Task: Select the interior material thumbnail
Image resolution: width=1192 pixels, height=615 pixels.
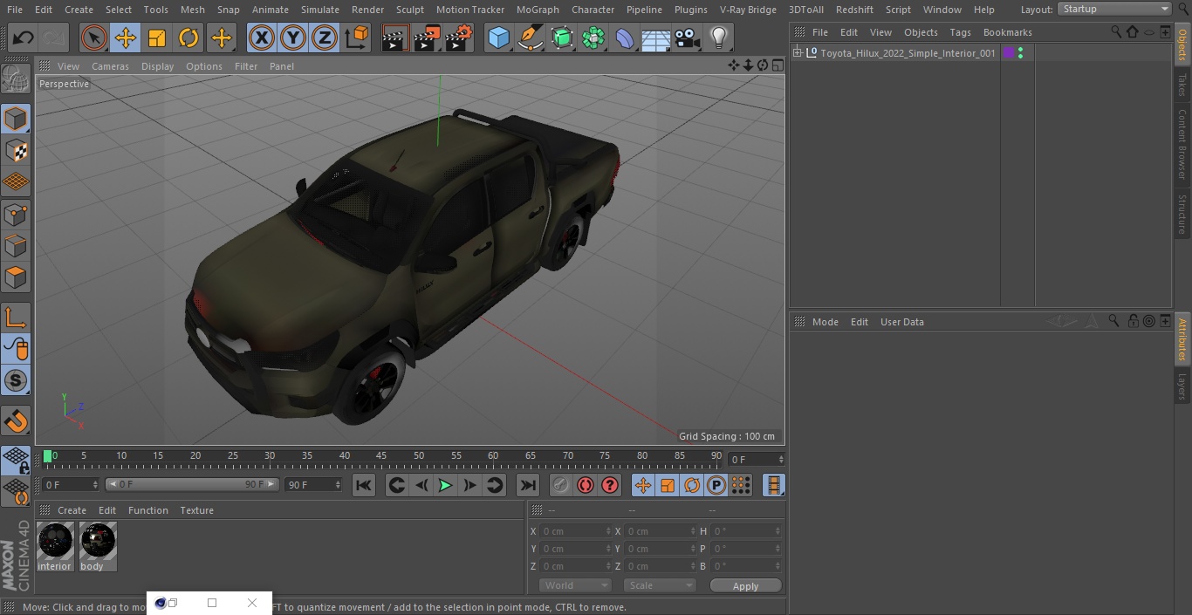Action: point(55,541)
